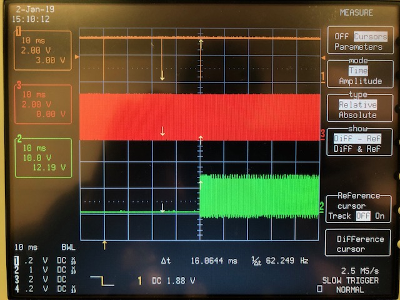Click the right trigger level arrow marker

pyautogui.click(x=323, y=58)
